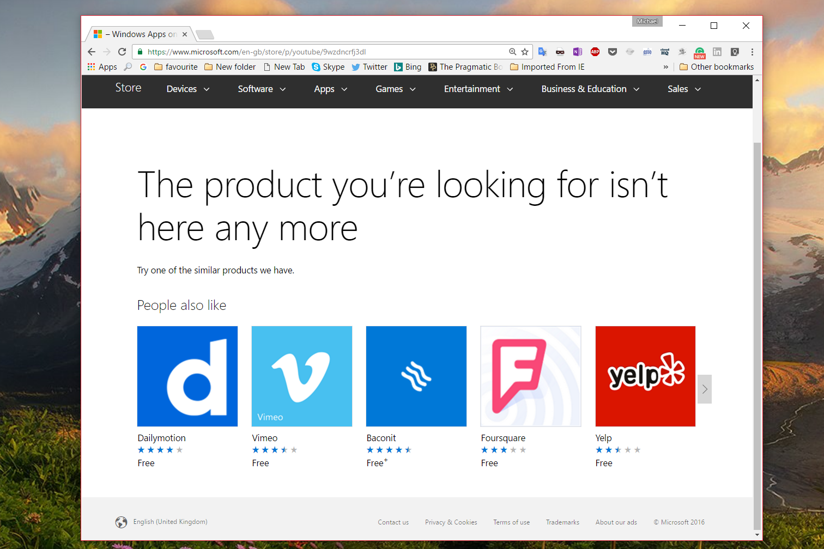The height and width of the screenshot is (549, 824).
Task: Open the About our ads link
Action: [x=616, y=522]
